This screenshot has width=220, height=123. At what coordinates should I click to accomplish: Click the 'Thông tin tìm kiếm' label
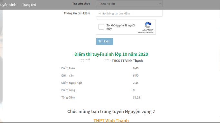click(77, 13)
